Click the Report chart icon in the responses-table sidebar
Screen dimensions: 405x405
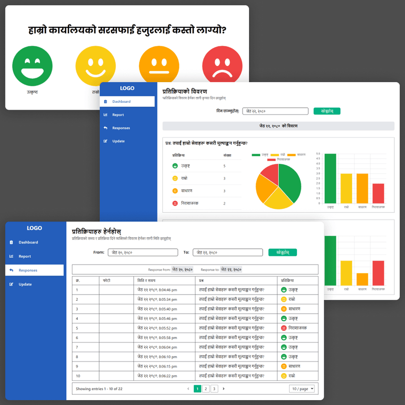coord(11,256)
